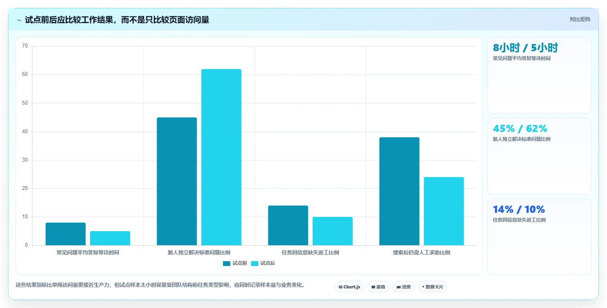607x308 pixels.
Task: Click the 试点后 bar for 任务因信息缺失返工比例
Action: pos(333,231)
